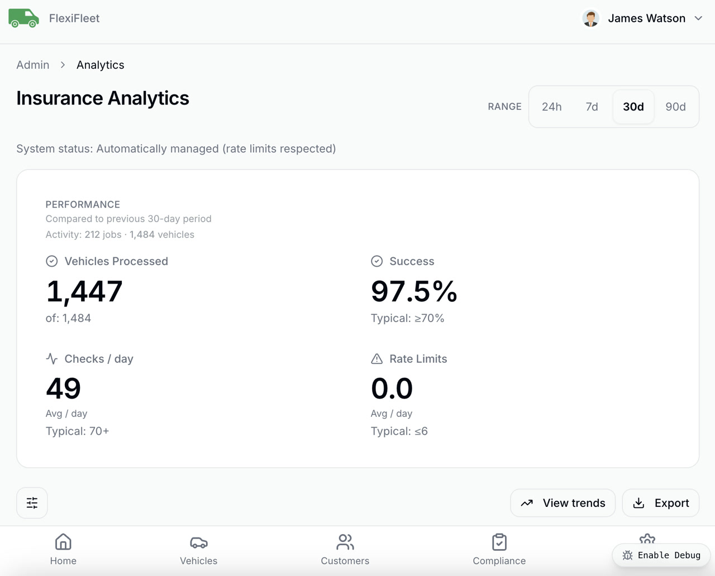Click the Export button
This screenshot has height=576, width=715.
pos(660,503)
